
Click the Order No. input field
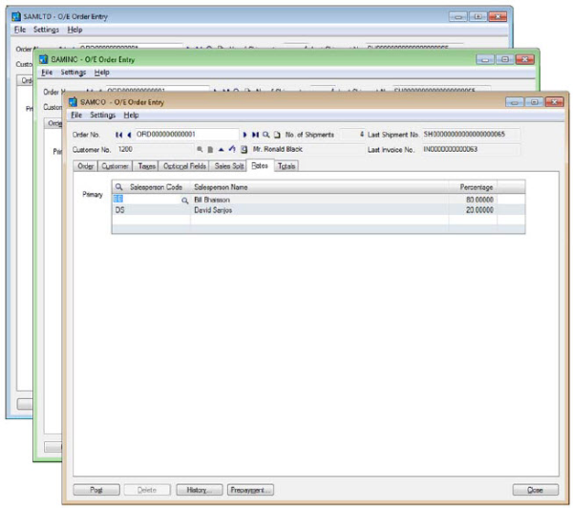186,135
